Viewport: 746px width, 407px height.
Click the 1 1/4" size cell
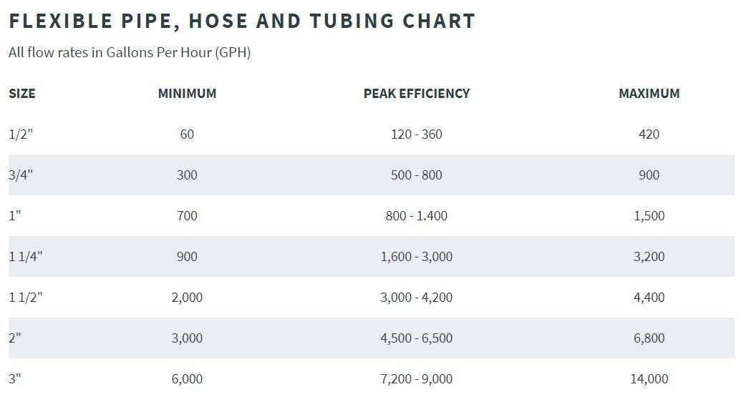26,257
